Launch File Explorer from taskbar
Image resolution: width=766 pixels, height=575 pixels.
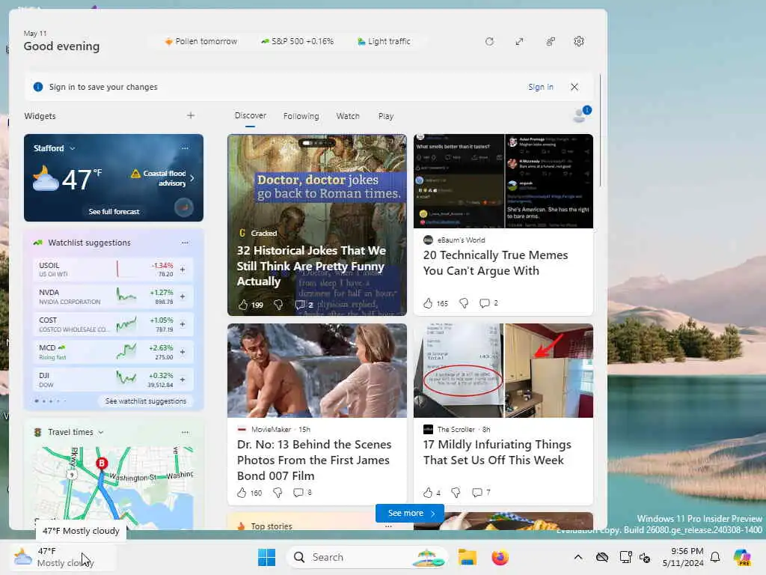pos(467,557)
